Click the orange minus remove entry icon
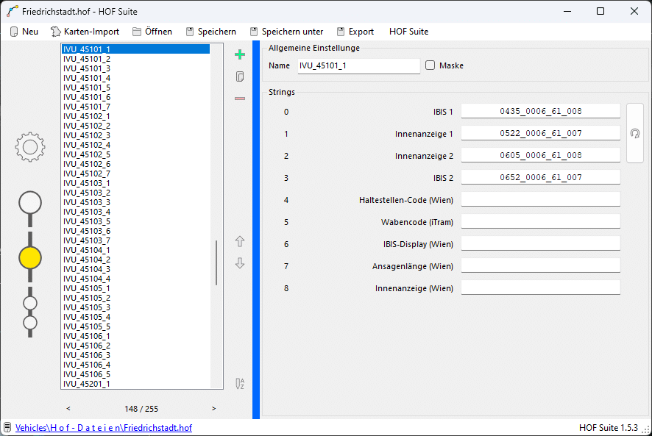Screen dimensions: 652x436 [239, 99]
